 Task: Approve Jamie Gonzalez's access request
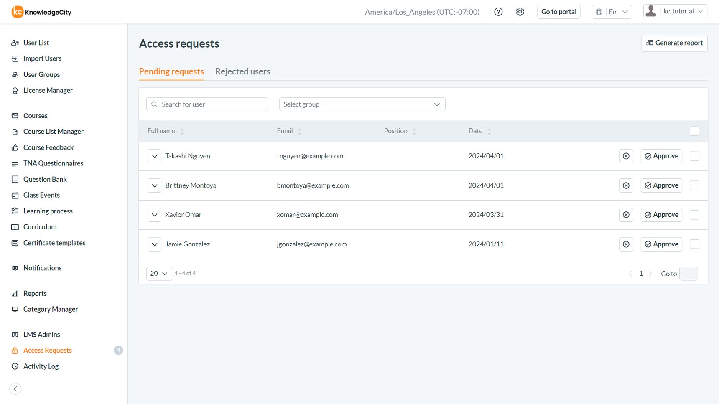point(661,244)
